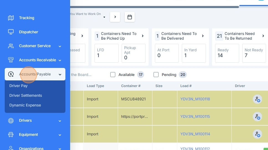Sort by Driver column header
The height and width of the screenshot is (150, 268).
[x=240, y=86]
